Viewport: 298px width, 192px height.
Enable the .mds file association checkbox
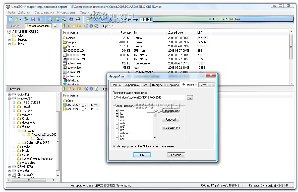pyautogui.click(x=117, y=123)
